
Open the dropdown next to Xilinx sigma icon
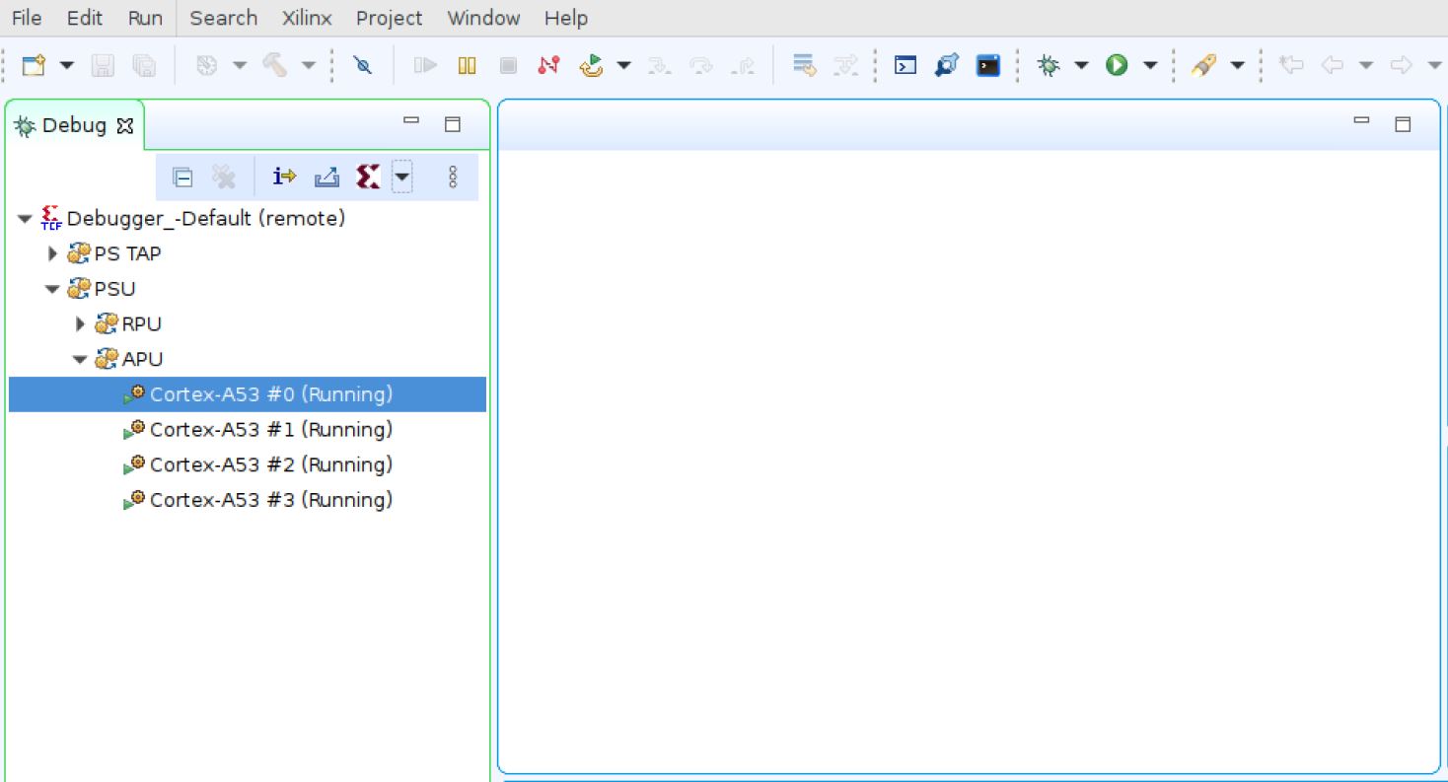(x=401, y=178)
